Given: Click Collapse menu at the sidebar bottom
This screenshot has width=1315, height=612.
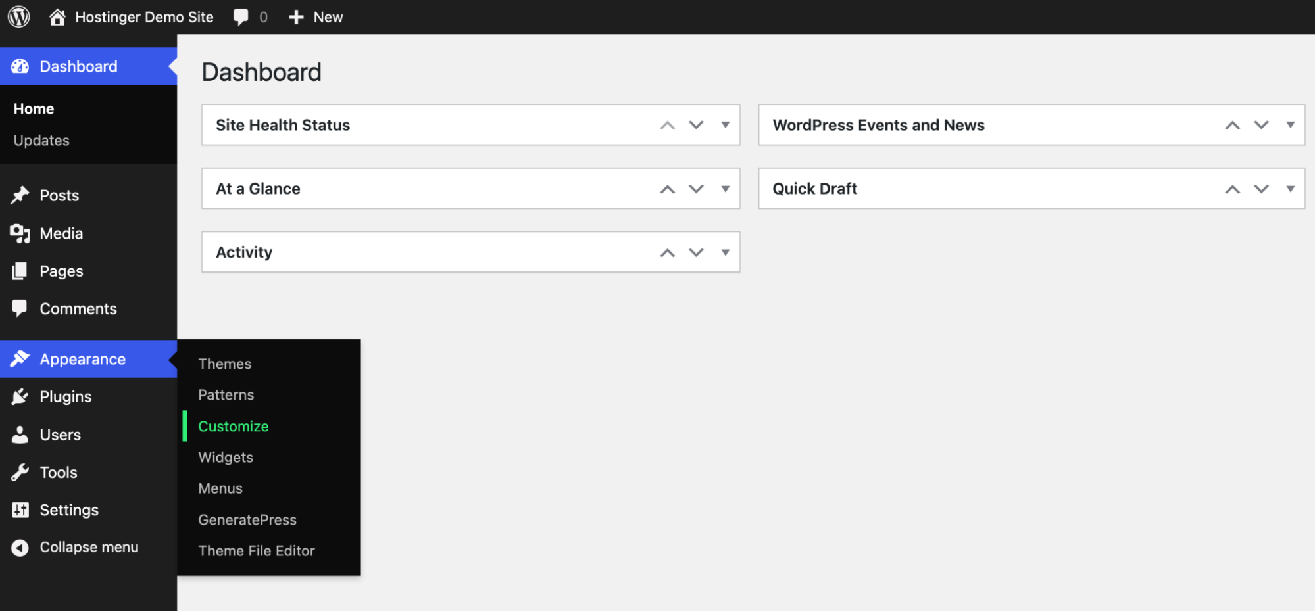Looking at the screenshot, I should 89,546.
